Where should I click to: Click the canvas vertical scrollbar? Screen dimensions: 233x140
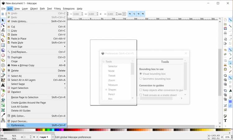click(220, 72)
